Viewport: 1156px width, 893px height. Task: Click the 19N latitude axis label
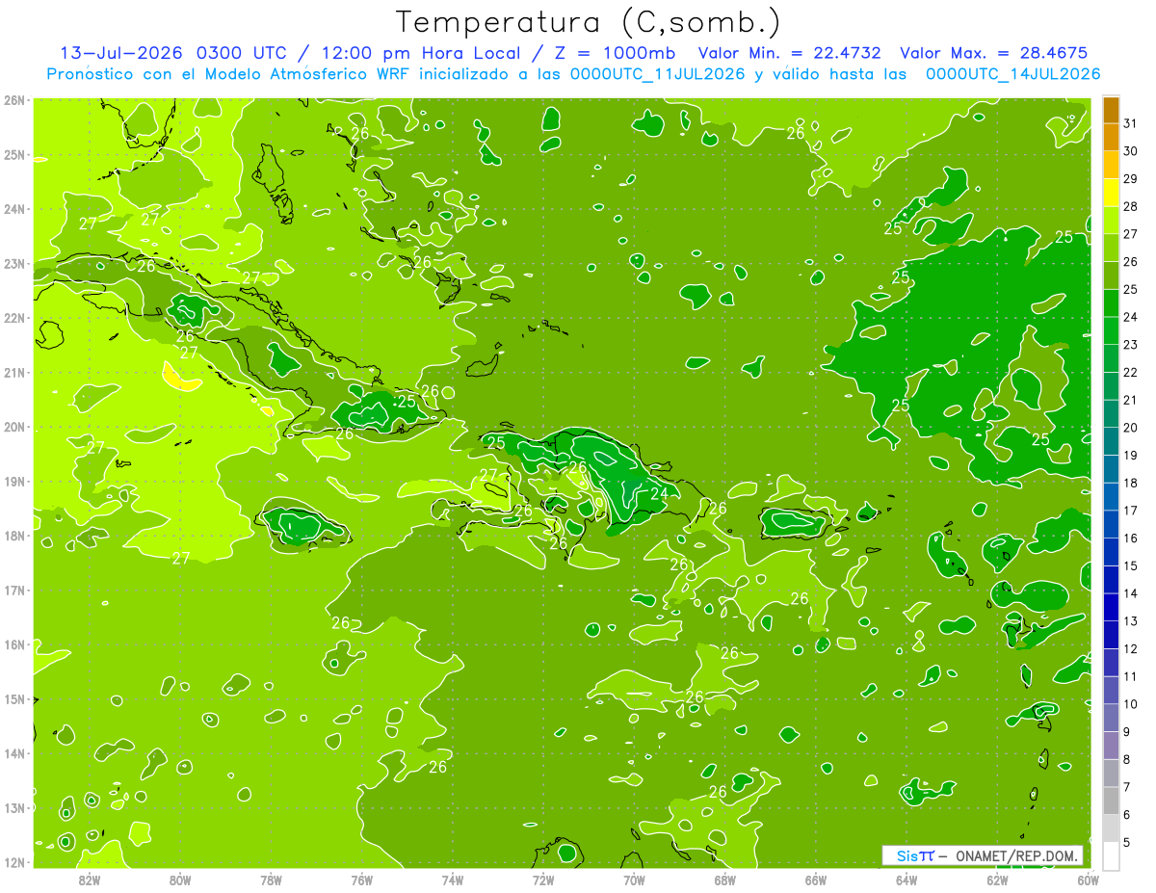click(x=13, y=482)
